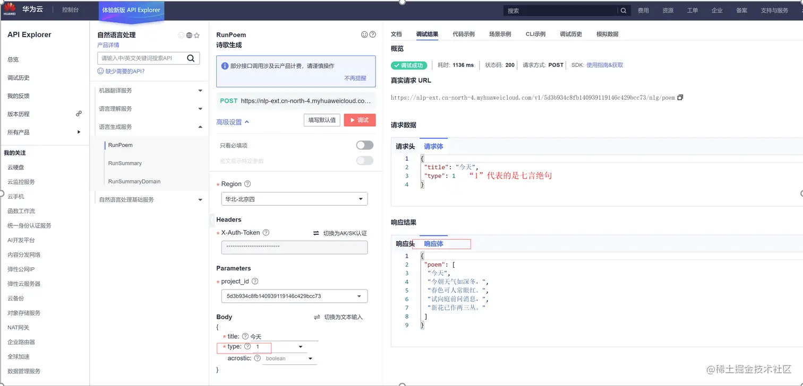This screenshot has height=386, width=803.
Task: Click the copy icon after the real request URL
Action: 680,98
